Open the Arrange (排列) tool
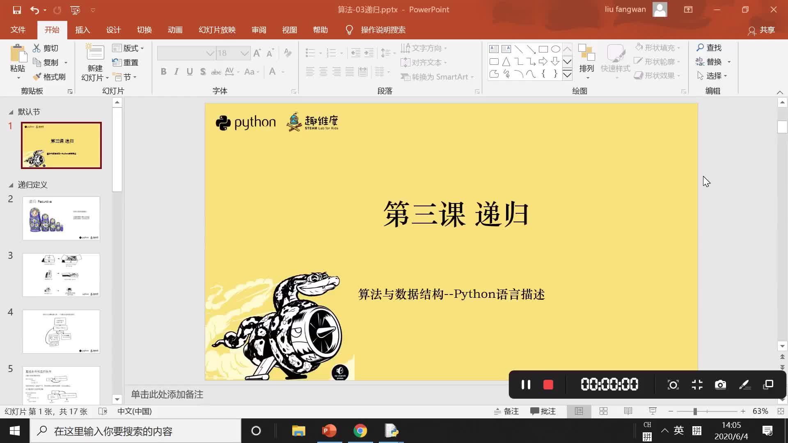Image resolution: width=788 pixels, height=443 pixels. coord(587,61)
